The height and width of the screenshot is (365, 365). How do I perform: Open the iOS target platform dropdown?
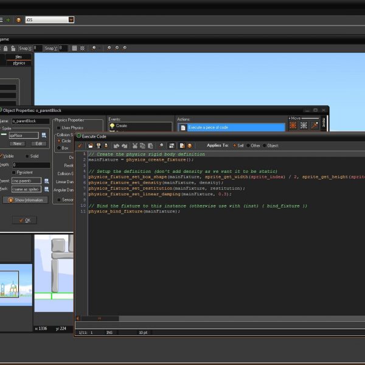tap(71, 19)
